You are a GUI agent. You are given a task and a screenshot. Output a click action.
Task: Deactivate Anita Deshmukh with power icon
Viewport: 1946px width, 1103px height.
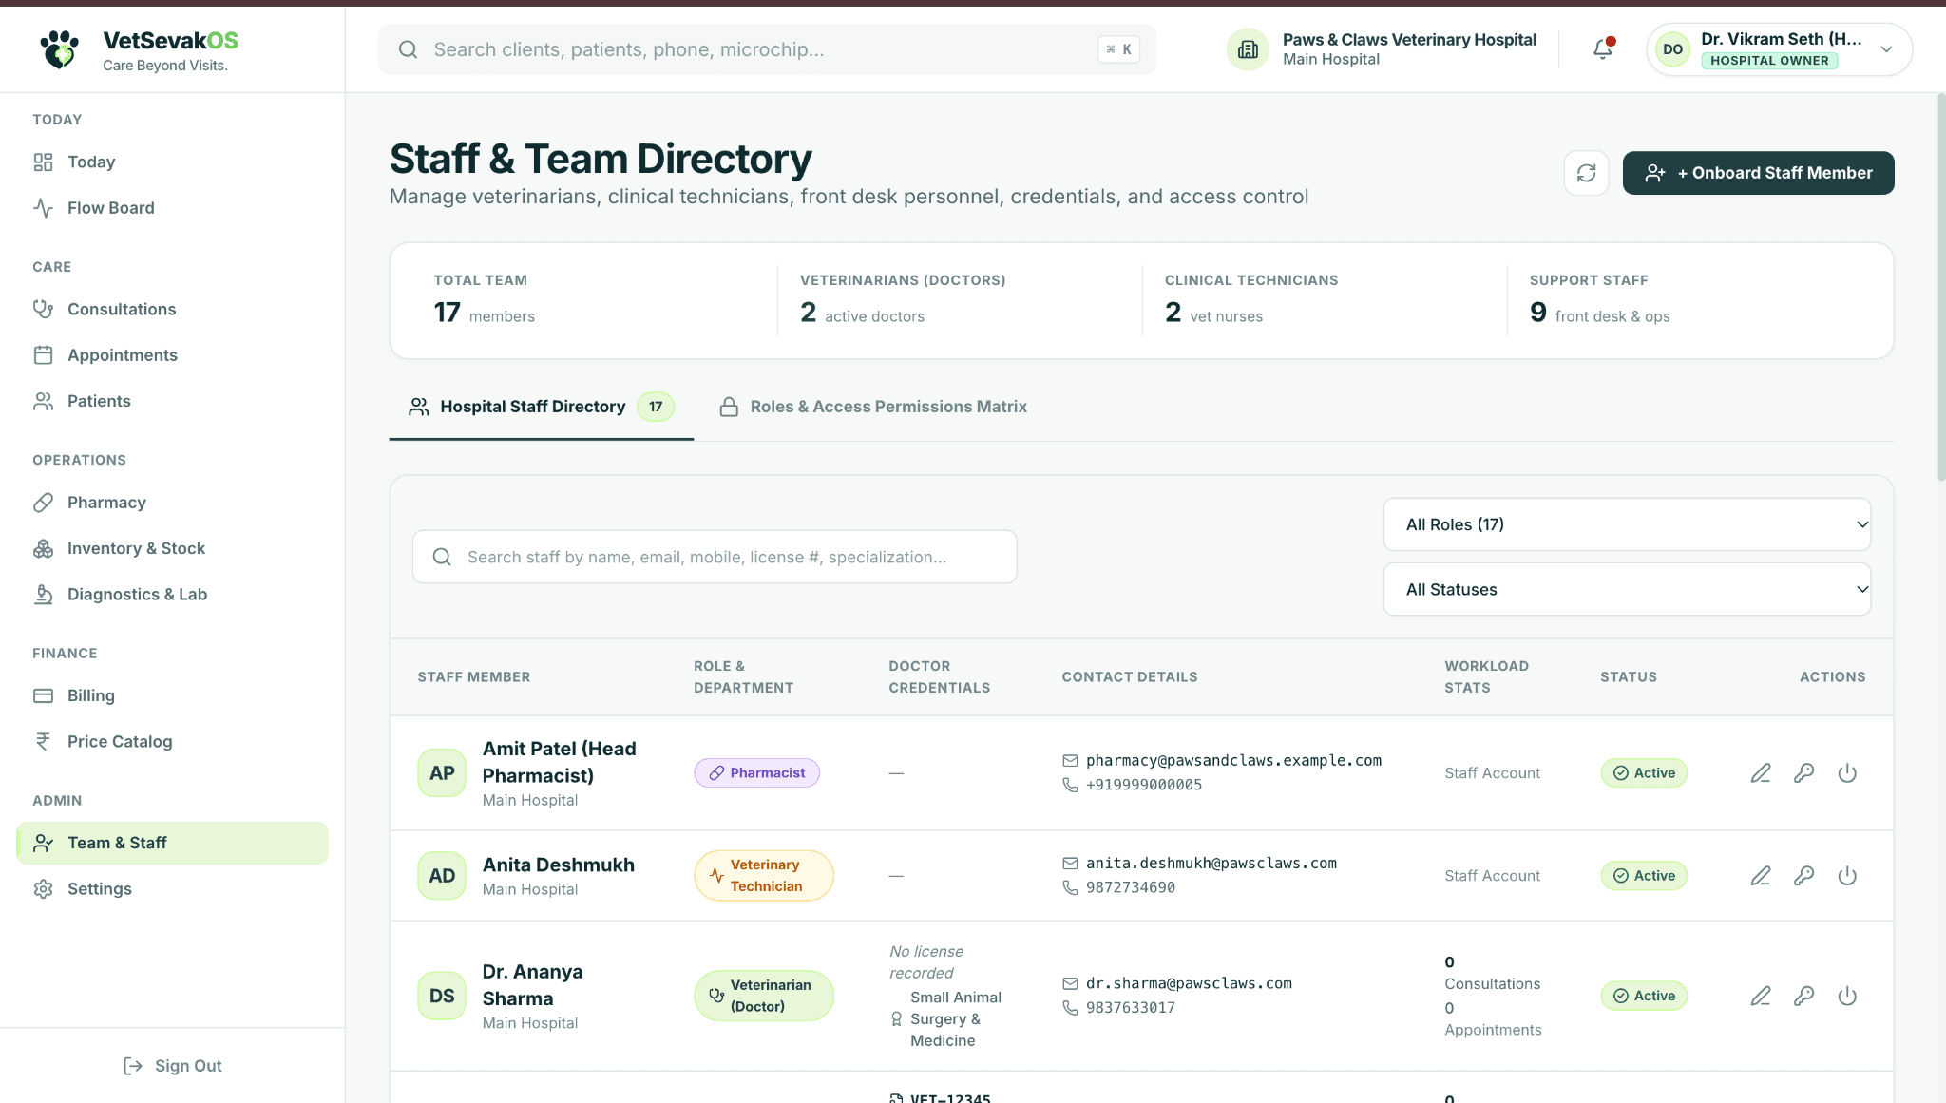click(x=1847, y=876)
